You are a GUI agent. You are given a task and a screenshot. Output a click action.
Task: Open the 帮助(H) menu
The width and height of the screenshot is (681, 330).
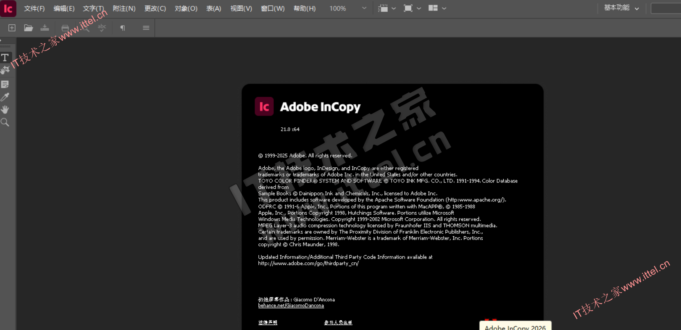point(304,8)
